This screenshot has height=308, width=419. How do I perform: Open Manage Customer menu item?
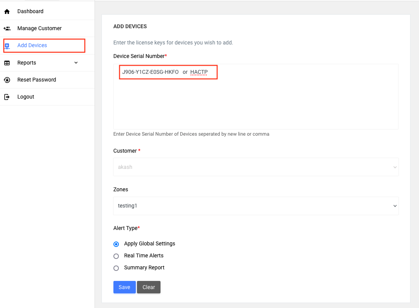click(x=39, y=29)
